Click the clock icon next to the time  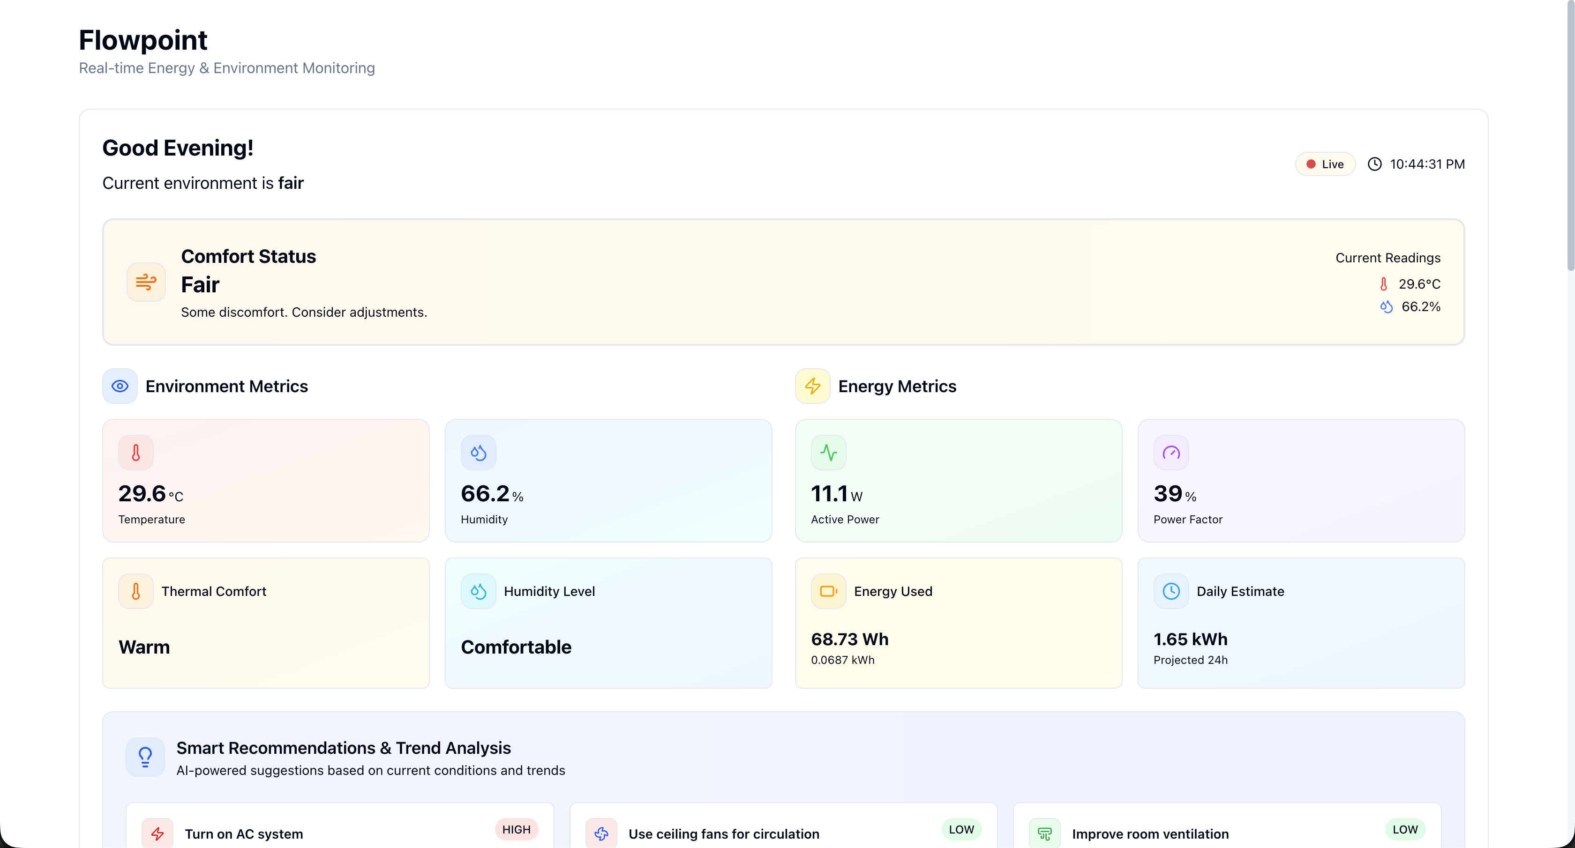[1374, 164]
